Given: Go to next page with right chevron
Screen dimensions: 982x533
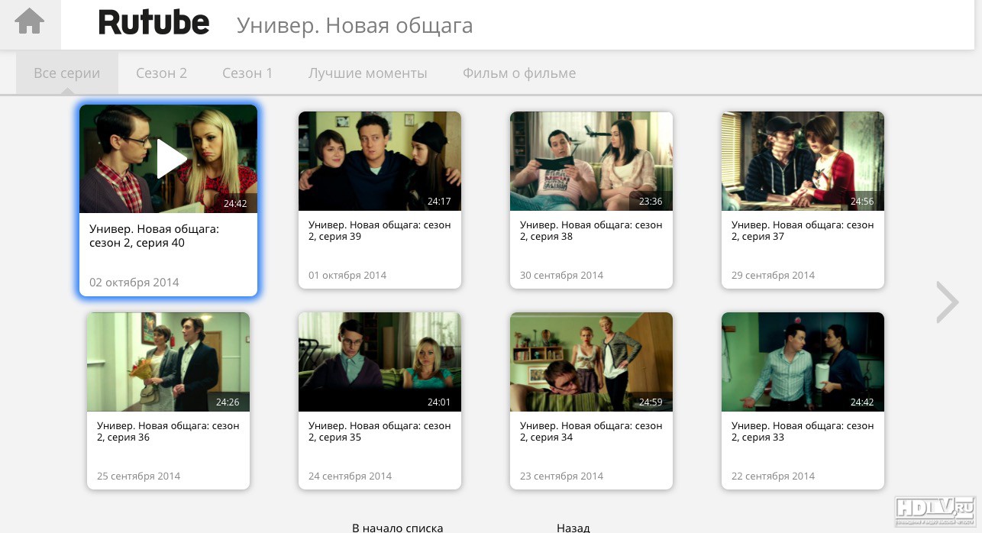Looking at the screenshot, I should (947, 302).
